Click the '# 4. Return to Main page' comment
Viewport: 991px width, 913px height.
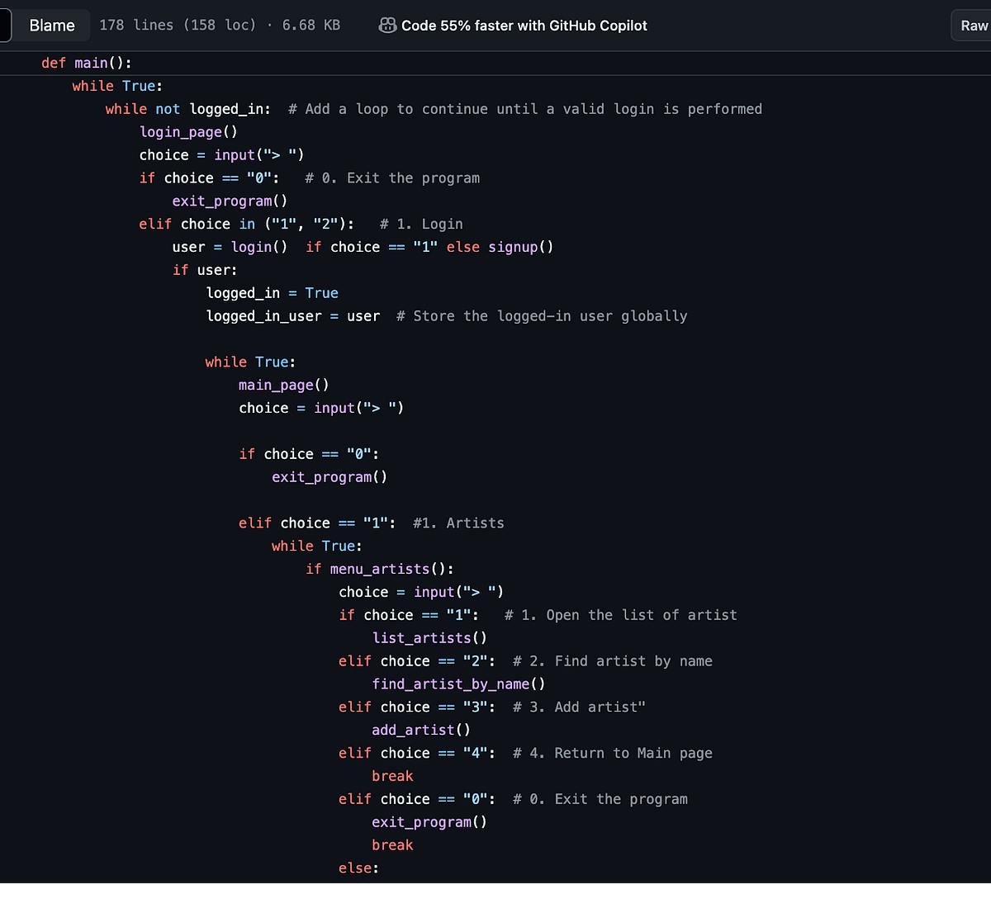pos(613,754)
